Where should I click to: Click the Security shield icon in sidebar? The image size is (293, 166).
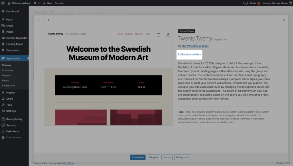[3, 125]
